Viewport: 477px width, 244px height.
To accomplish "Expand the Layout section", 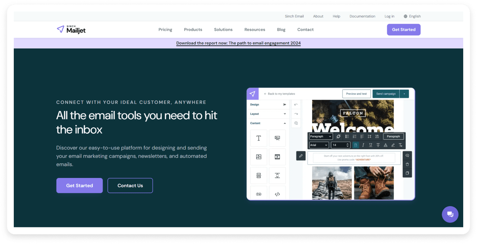I will [285, 114].
